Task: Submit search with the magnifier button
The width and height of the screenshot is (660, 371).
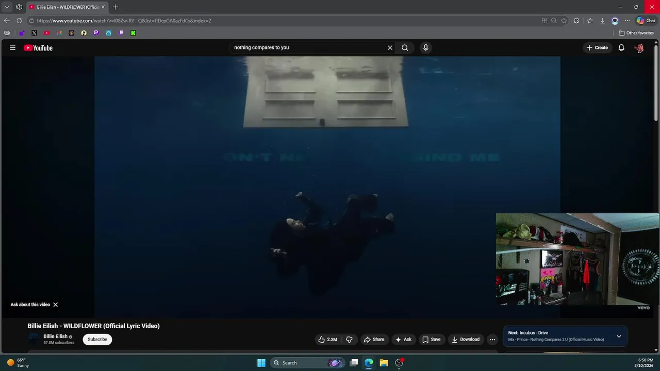Action: pos(405,47)
